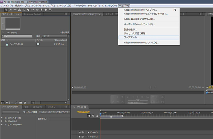Select the Slip tool
Image resolution: width=213 pixels, height=139 pixels.
point(33,10)
